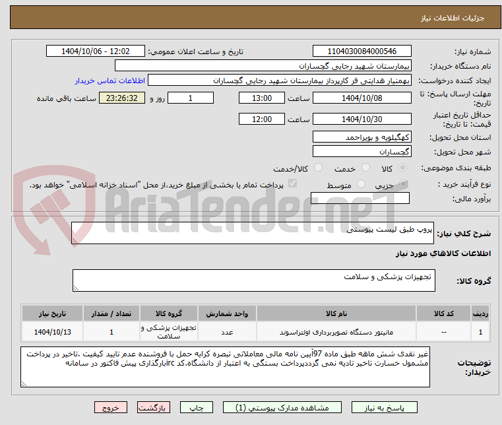Screen dimensions: 502x425
Task: Click the public announcement date field 1404/10/06
Action: 96,51
